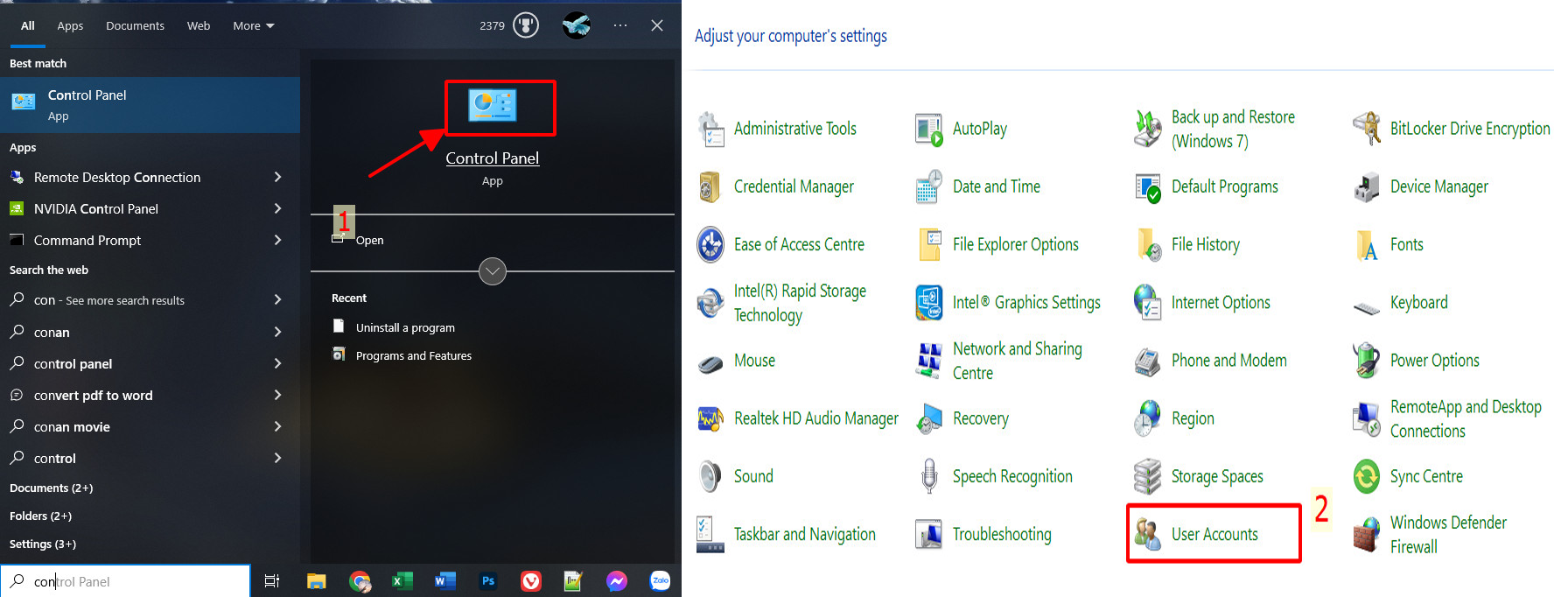Open Photoshop from the taskbar
The image size is (1554, 597).
[x=487, y=581]
